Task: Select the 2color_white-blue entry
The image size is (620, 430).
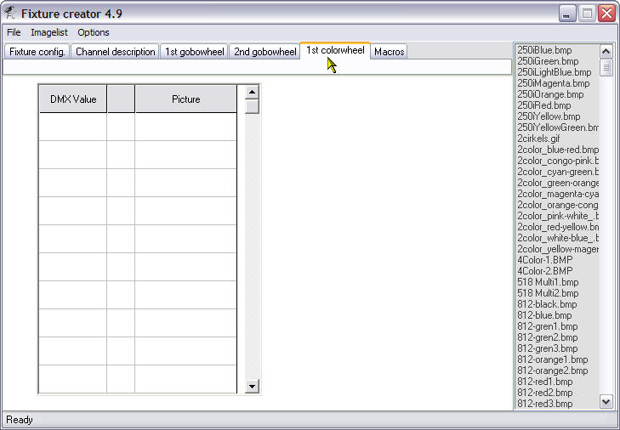Action: pos(558,238)
